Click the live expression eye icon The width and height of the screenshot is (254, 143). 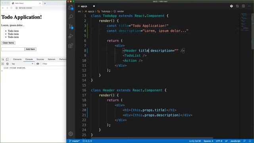38,64
